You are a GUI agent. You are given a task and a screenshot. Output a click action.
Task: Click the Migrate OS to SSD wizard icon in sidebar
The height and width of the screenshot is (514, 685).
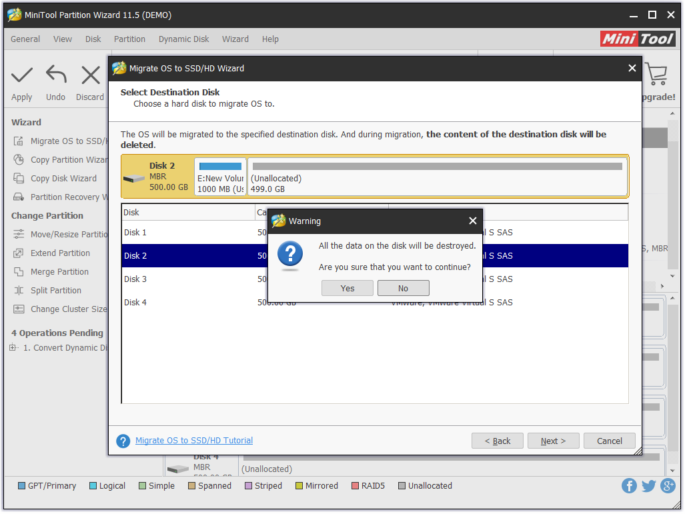click(19, 141)
